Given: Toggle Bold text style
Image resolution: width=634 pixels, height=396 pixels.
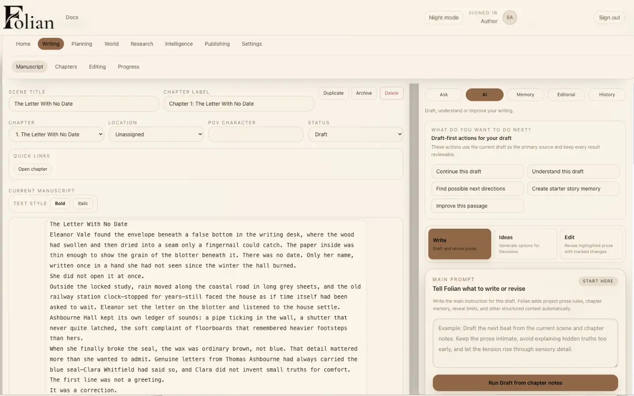Looking at the screenshot, I should point(60,204).
